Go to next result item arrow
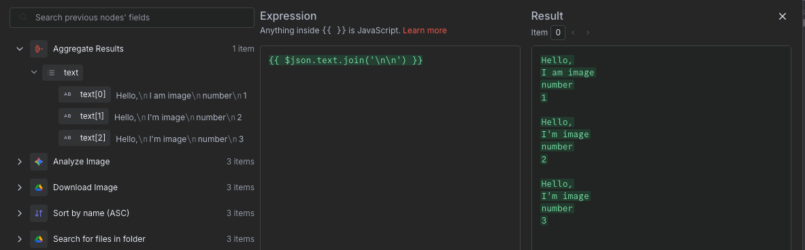805x250 pixels. tap(588, 33)
